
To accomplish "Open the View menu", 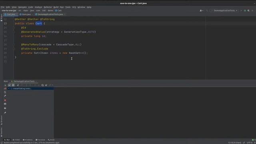I will pyautogui.click(x=14, y=7).
